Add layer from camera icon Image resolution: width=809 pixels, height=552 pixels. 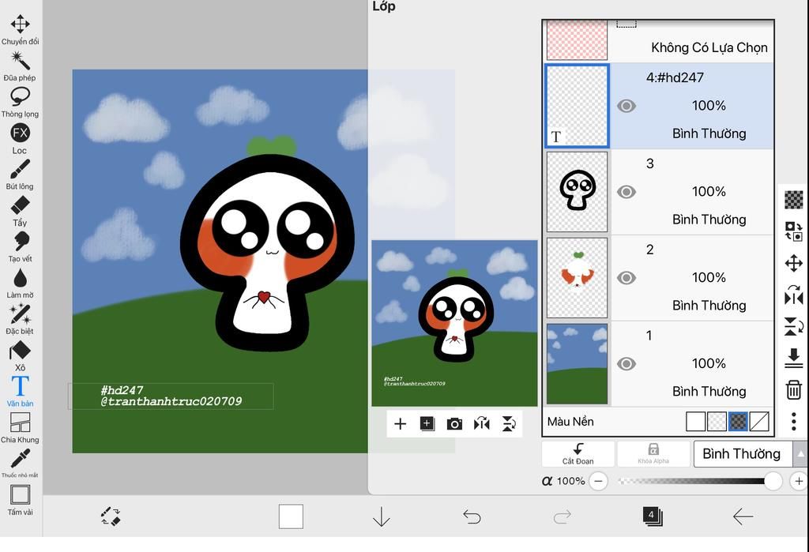point(454,424)
